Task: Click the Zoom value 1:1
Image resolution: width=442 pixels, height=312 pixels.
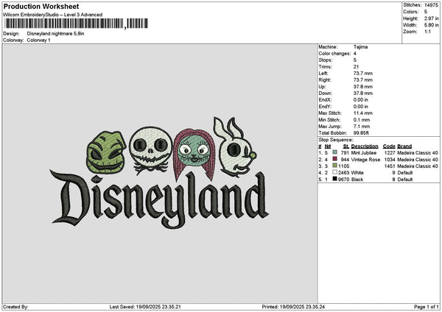Action: pos(427,32)
